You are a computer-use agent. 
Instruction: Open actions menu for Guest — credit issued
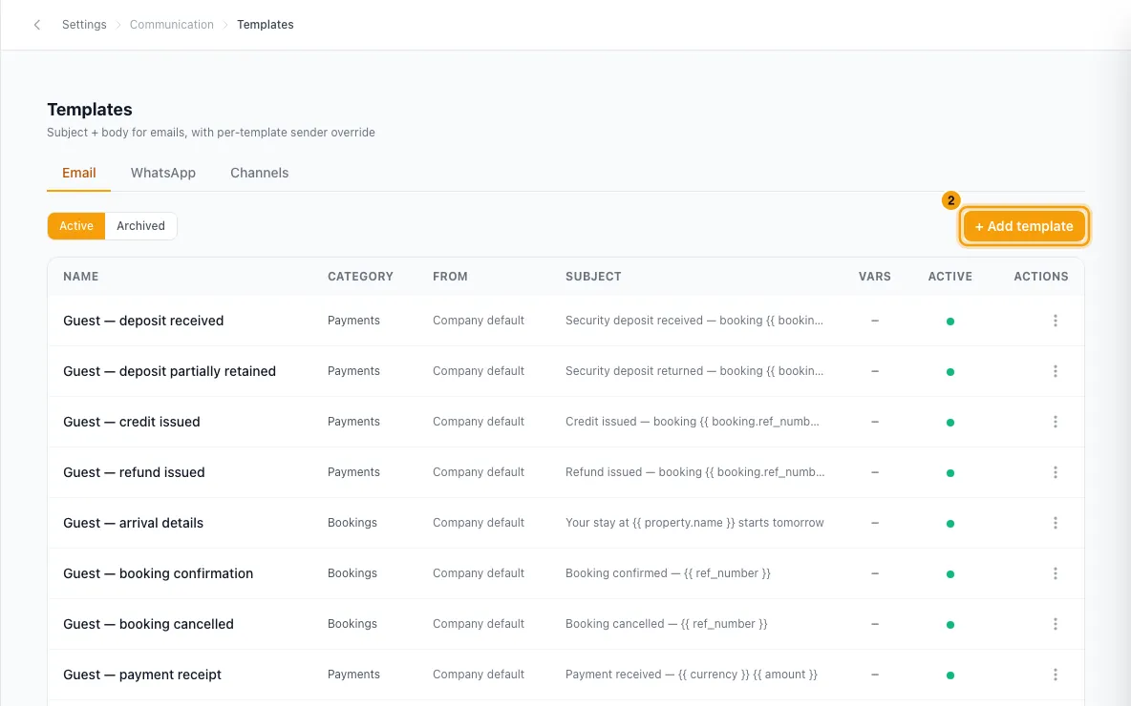(x=1055, y=422)
